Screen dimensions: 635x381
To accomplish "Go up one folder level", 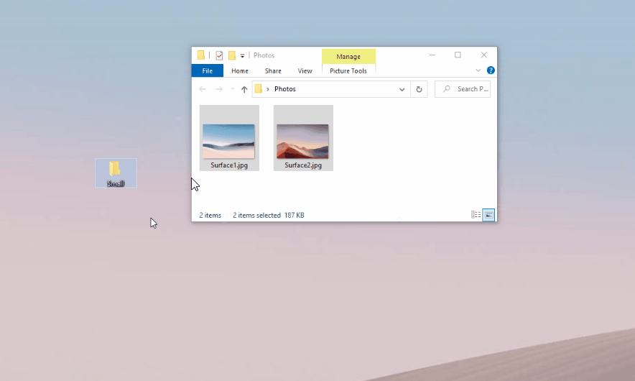I will (244, 89).
